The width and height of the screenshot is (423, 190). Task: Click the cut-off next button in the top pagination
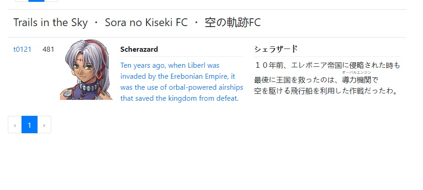(x=51, y=1)
